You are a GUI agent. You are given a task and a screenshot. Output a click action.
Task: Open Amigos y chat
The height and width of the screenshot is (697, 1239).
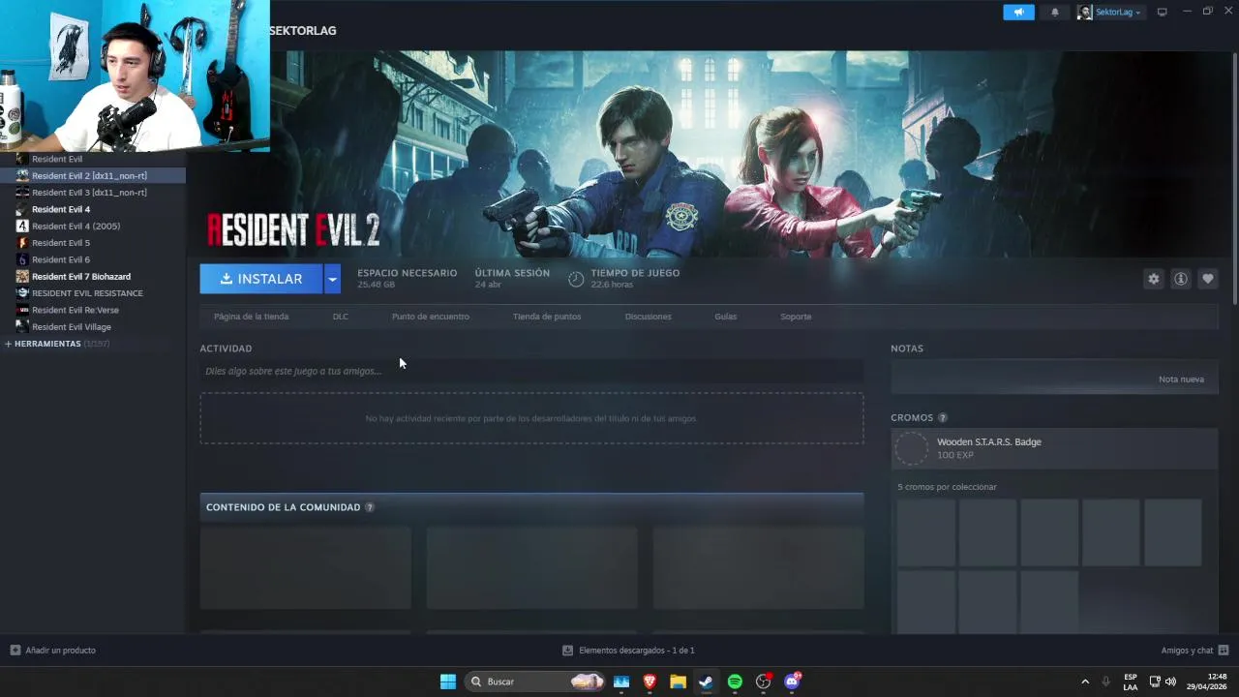click(1194, 651)
